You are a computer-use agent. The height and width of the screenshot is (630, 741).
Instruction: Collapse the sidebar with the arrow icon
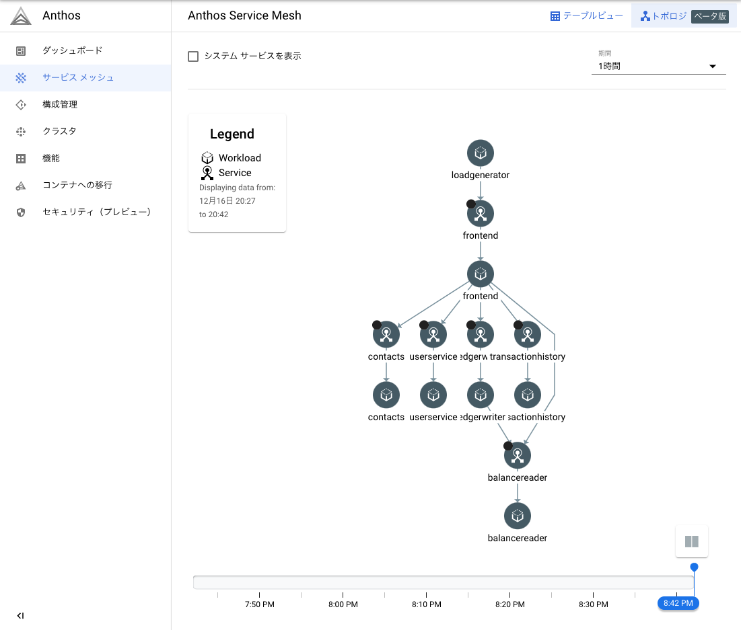(20, 615)
